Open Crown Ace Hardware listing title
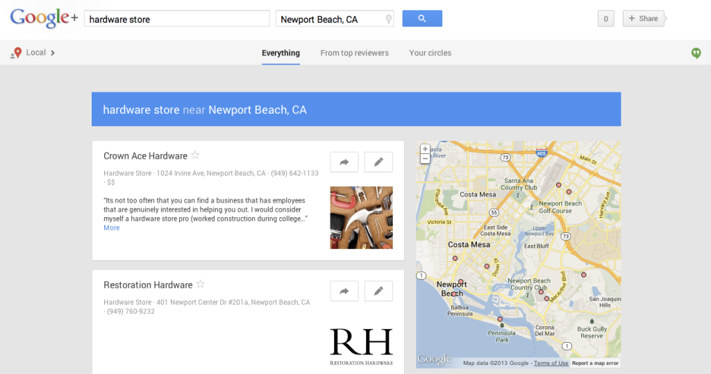 point(146,156)
